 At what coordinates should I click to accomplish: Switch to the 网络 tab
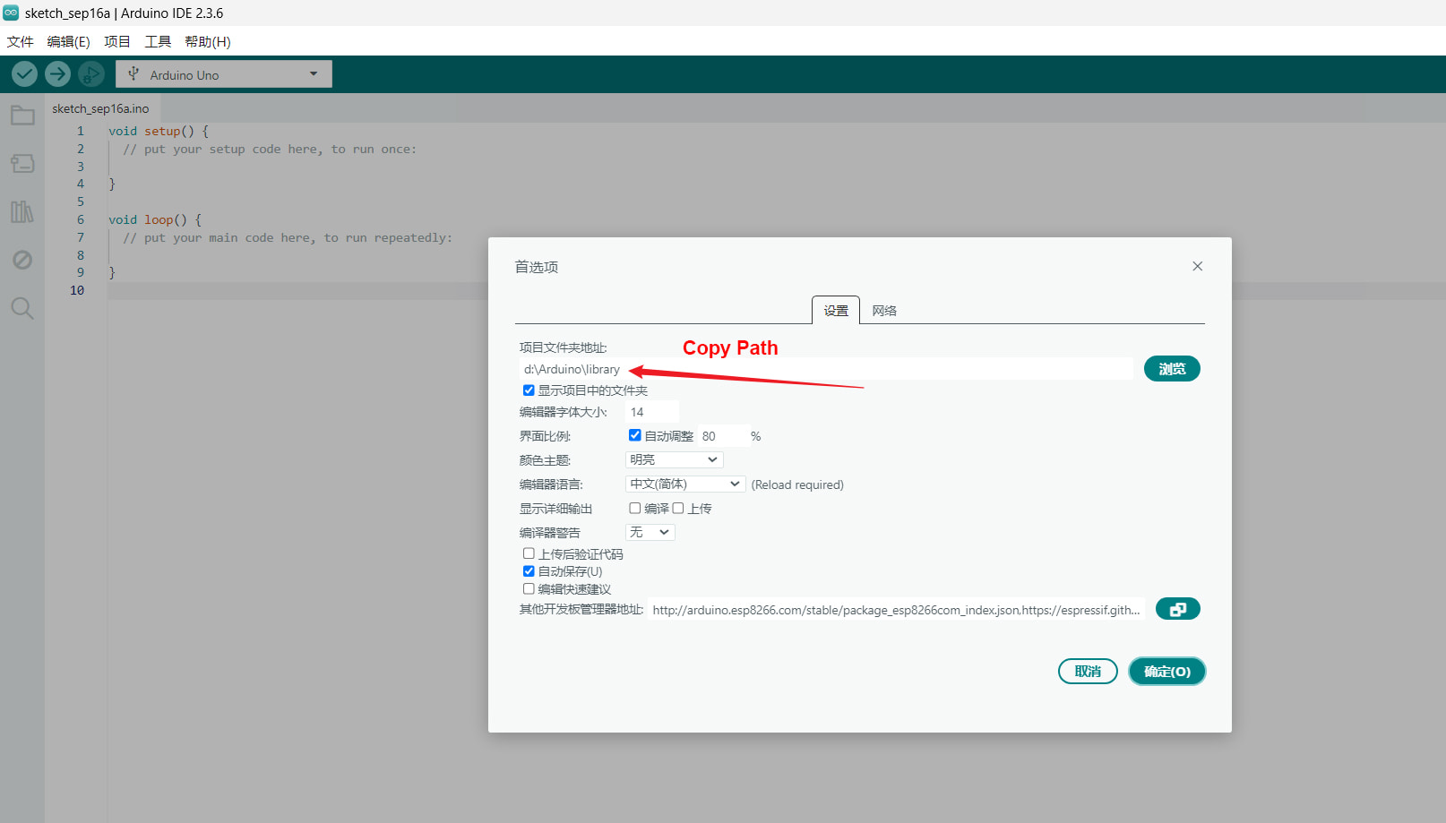[x=884, y=311]
